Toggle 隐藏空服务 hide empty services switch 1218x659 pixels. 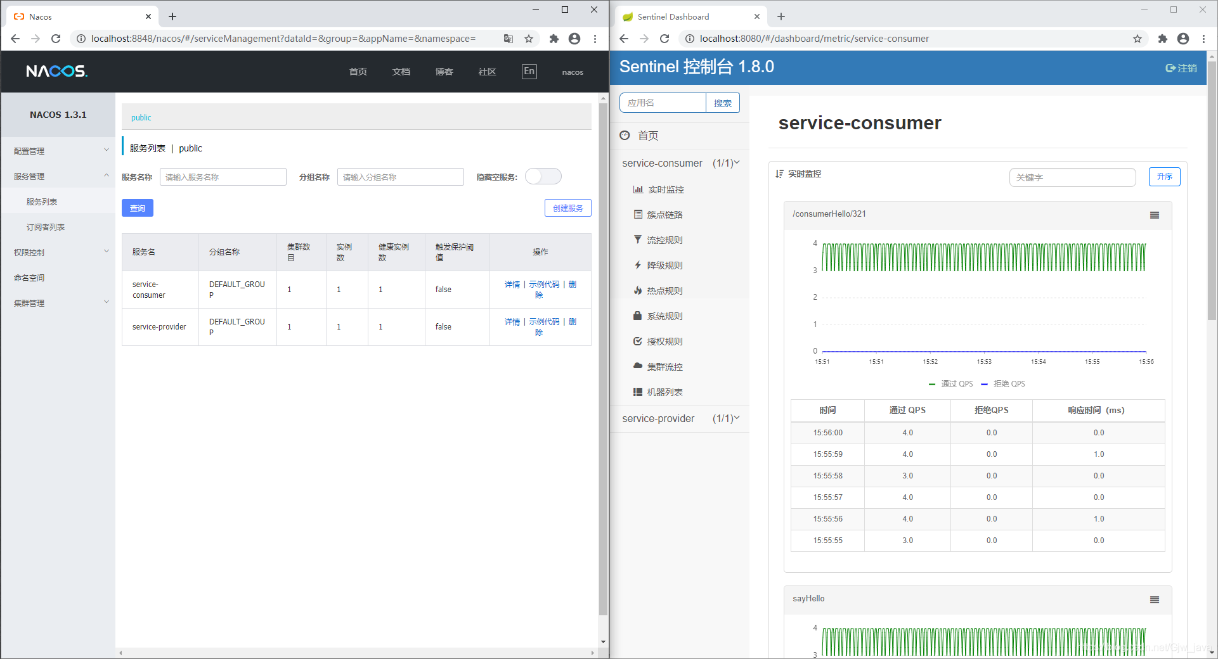(x=543, y=176)
